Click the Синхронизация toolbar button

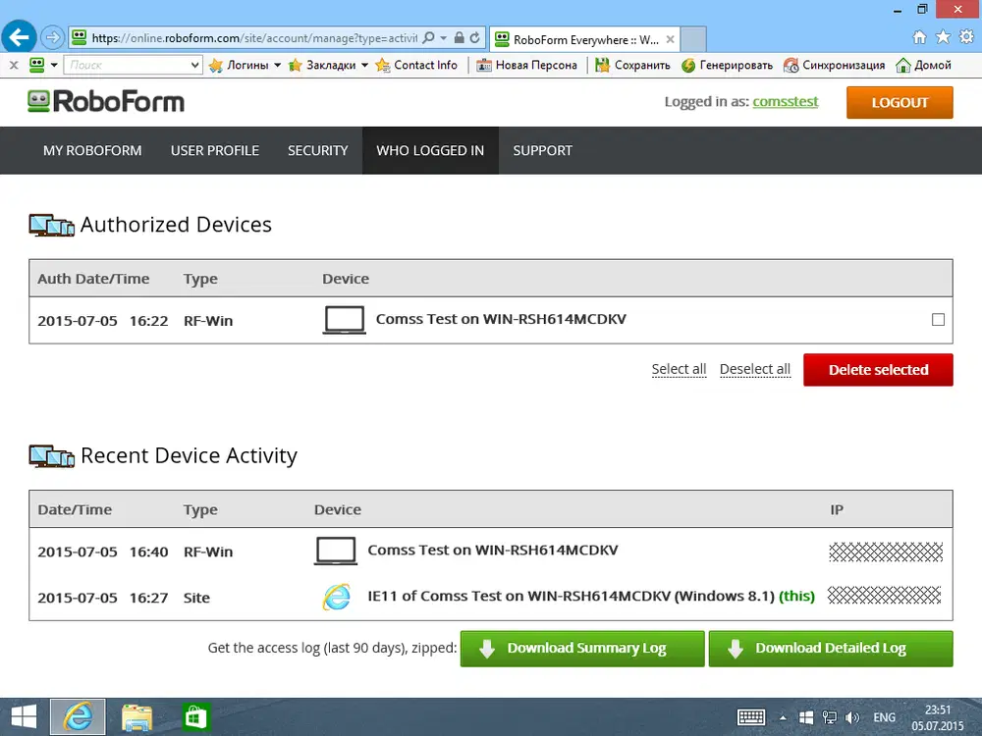tap(834, 65)
